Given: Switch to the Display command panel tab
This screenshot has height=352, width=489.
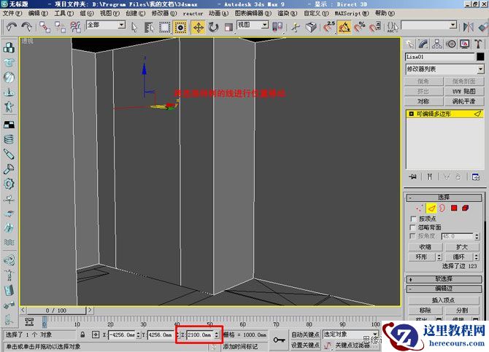Looking at the screenshot, I should [464, 44].
